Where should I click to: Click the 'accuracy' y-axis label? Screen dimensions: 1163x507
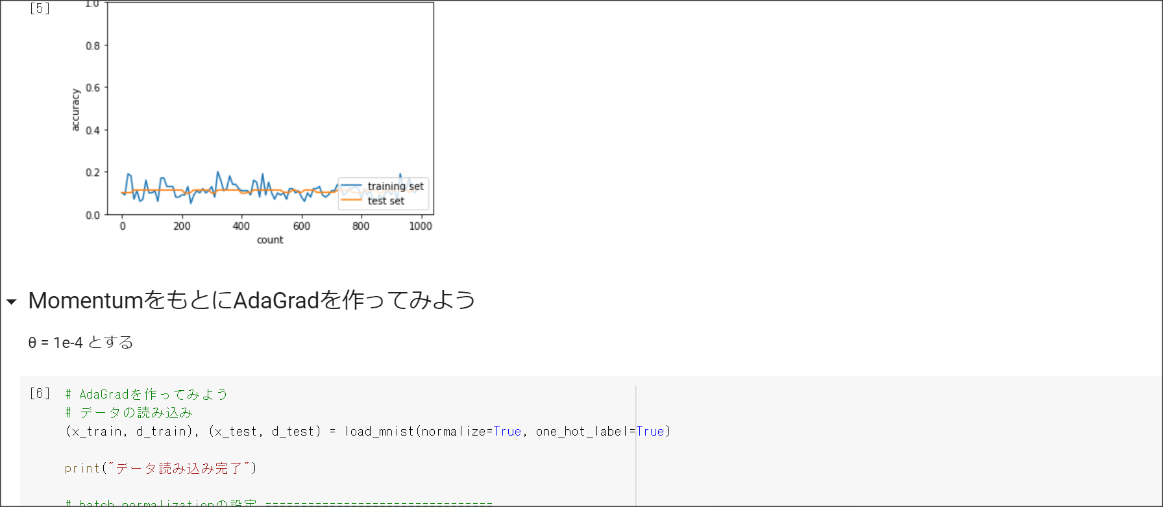click(x=75, y=110)
